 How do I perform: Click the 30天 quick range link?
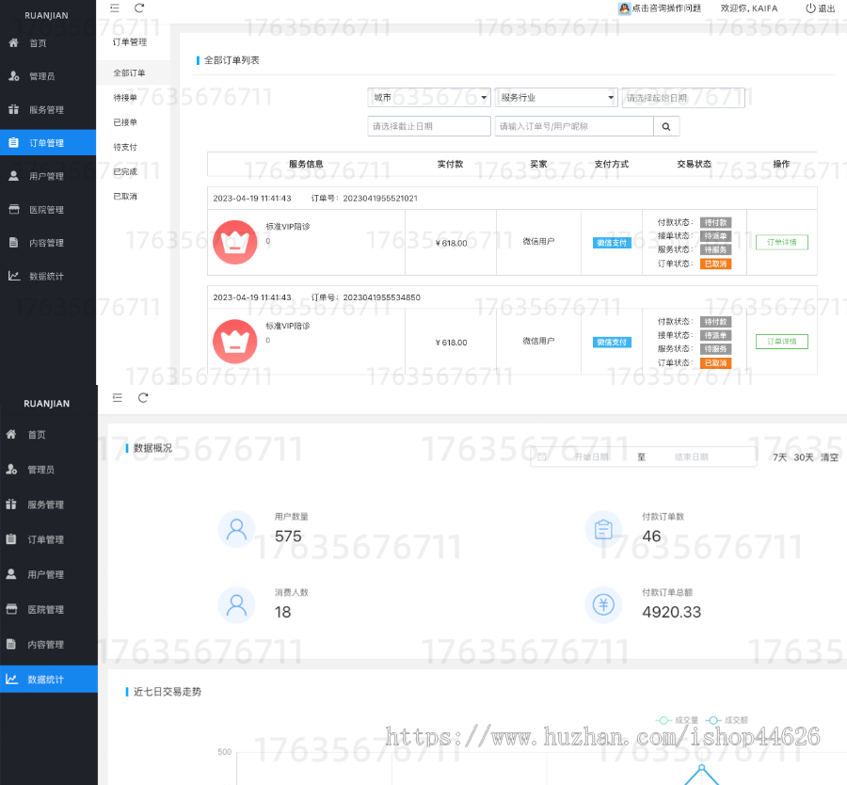click(x=804, y=457)
